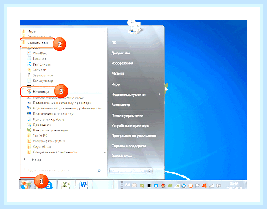Click the NVIDIA tray icon
The image size is (267, 209).
pyautogui.click(x=170, y=186)
